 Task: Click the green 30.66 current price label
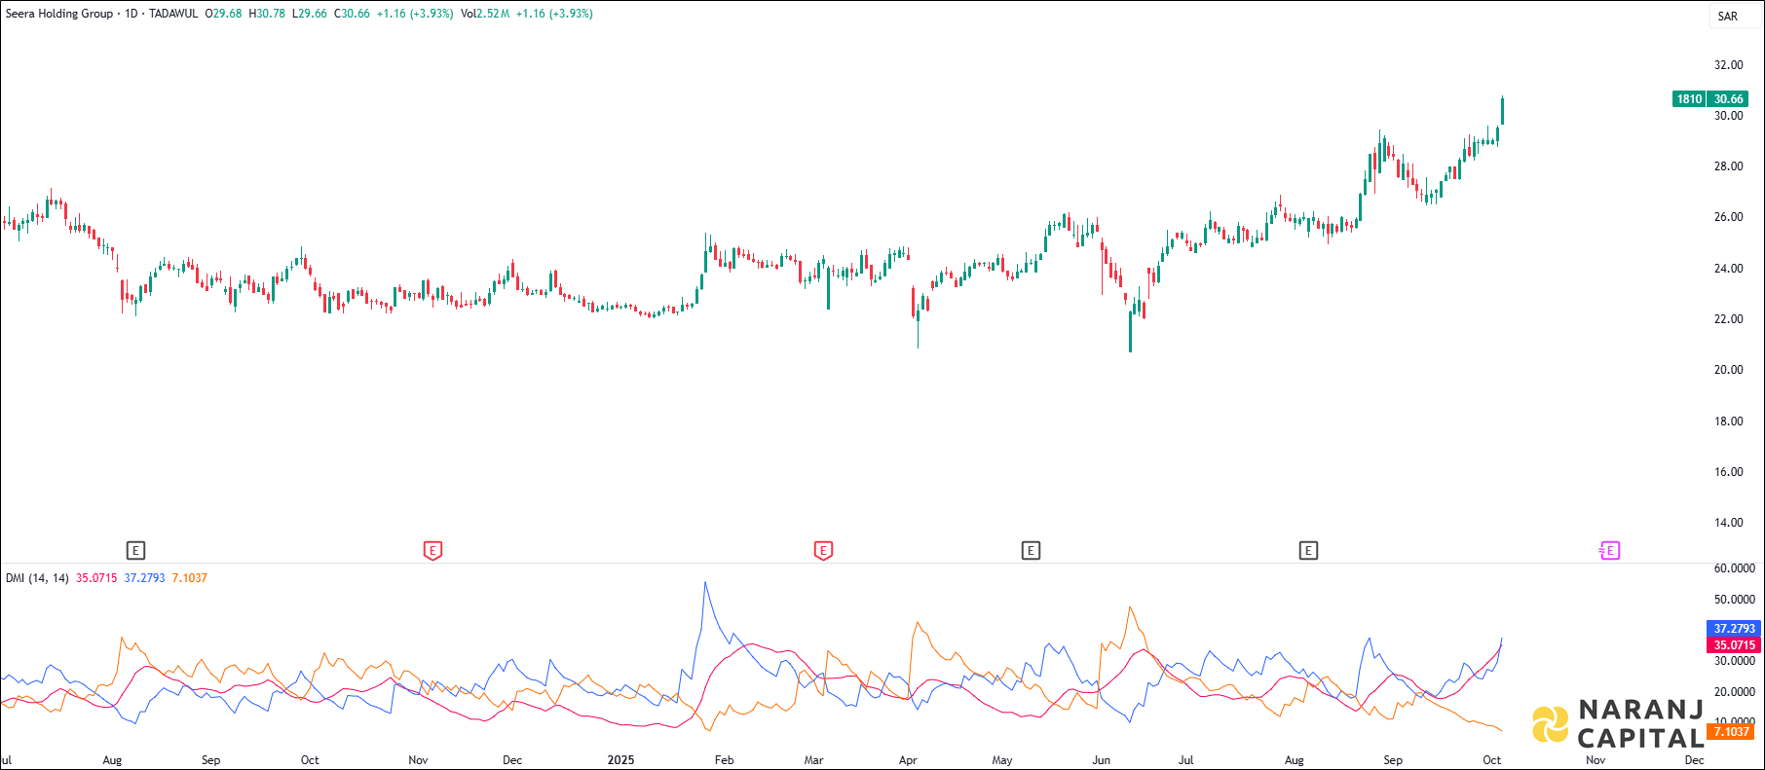point(1729,99)
